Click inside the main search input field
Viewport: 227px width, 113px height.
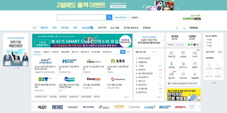82,17
